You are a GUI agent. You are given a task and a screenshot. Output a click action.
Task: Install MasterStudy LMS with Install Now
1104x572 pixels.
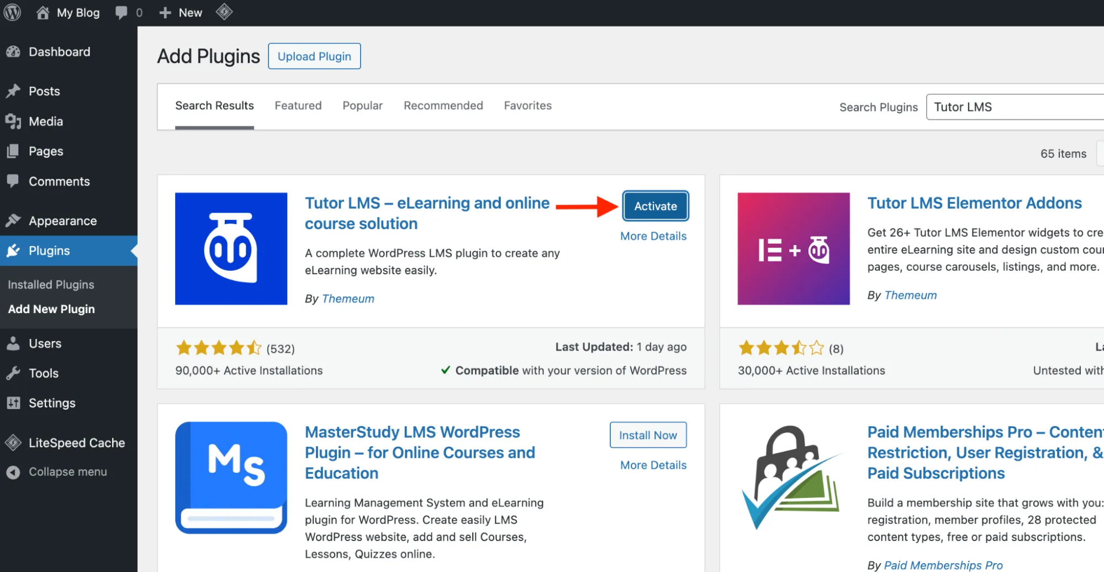pos(648,435)
